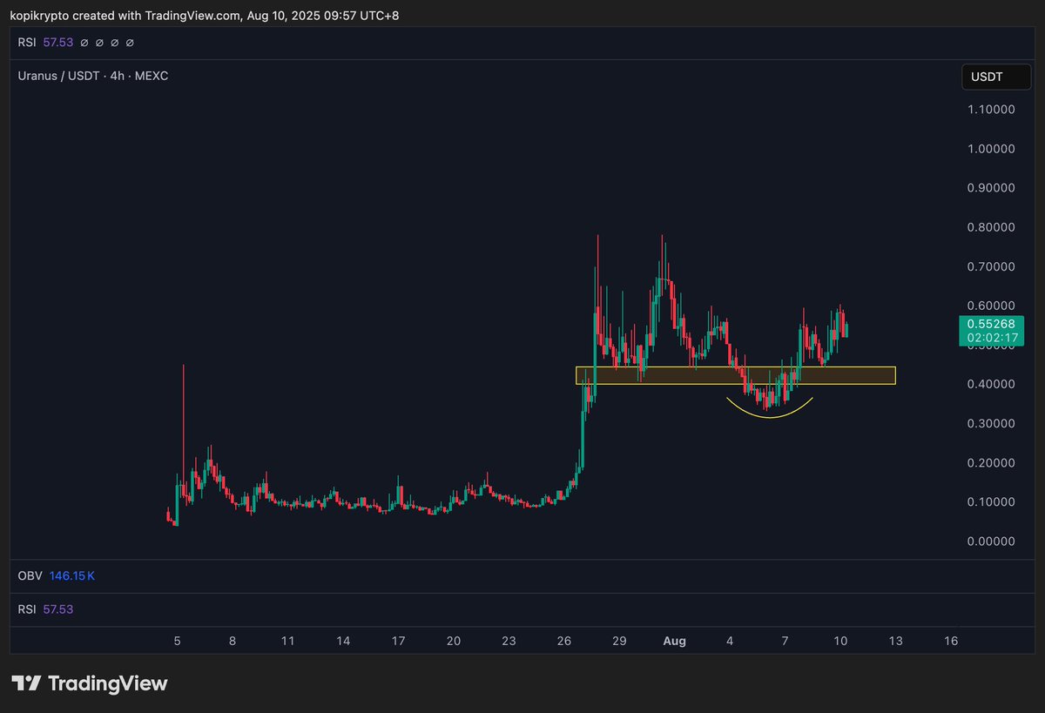Image resolution: width=1045 pixels, height=713 pixels.
Task: Click the date label '5' on the time axis
Action: 177,641
